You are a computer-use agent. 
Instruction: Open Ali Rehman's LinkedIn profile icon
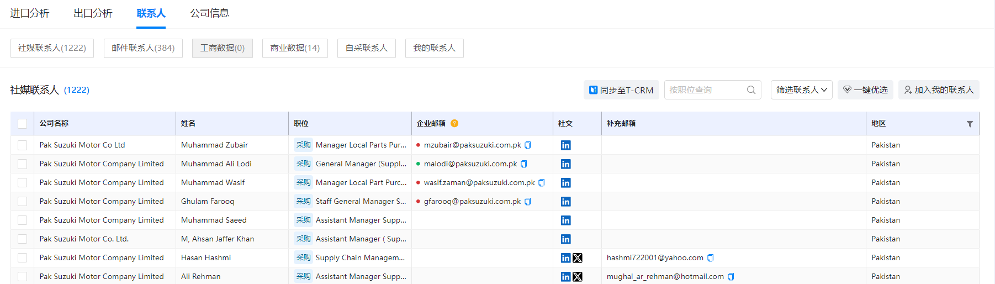coord(565,277)
